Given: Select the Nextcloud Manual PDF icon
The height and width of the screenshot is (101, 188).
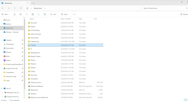Looking at the screenshot, I should [29, 86].
